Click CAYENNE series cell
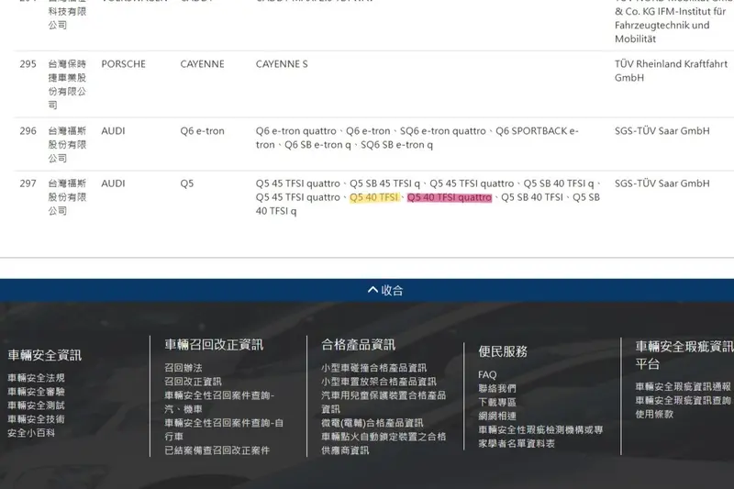Image resolution: width=734 pixels, height=489 pixels. 202,64
